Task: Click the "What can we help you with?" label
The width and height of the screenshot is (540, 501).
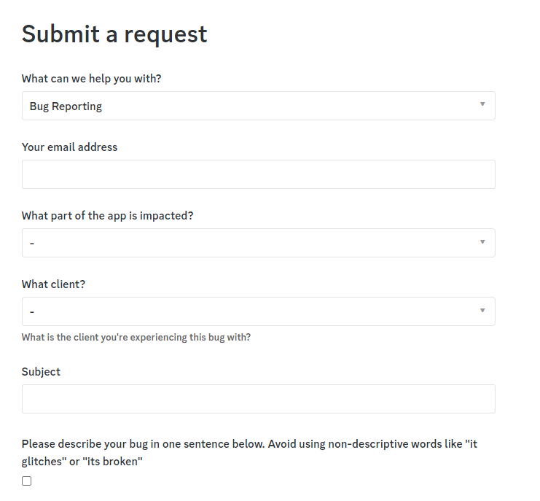Action: point(91,79)
